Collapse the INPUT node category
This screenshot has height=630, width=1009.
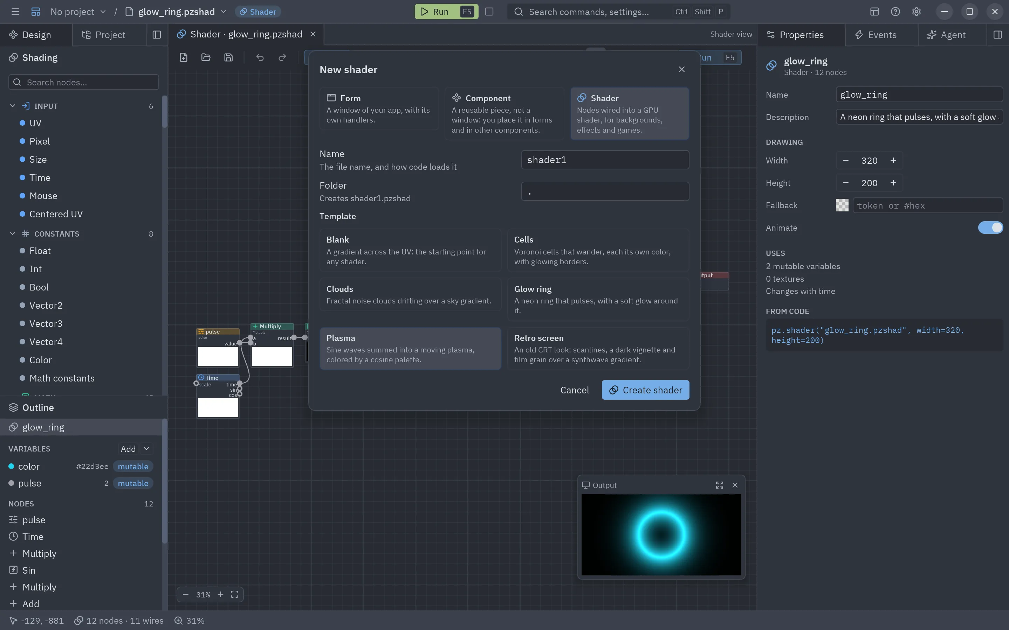pos(13,106)
